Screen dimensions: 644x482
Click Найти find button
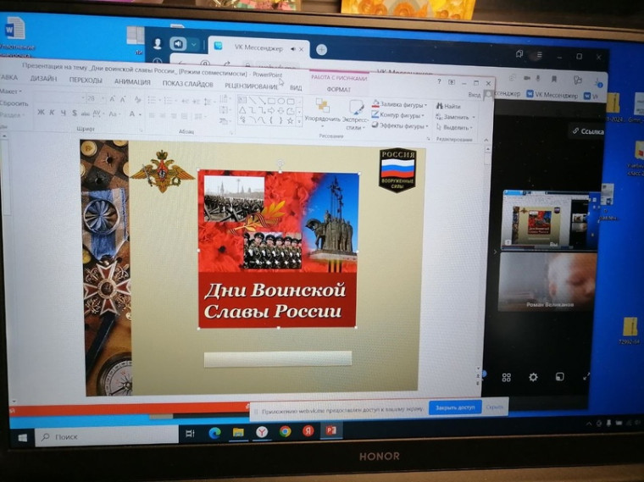pyautogui.click(x=448, y=106)
